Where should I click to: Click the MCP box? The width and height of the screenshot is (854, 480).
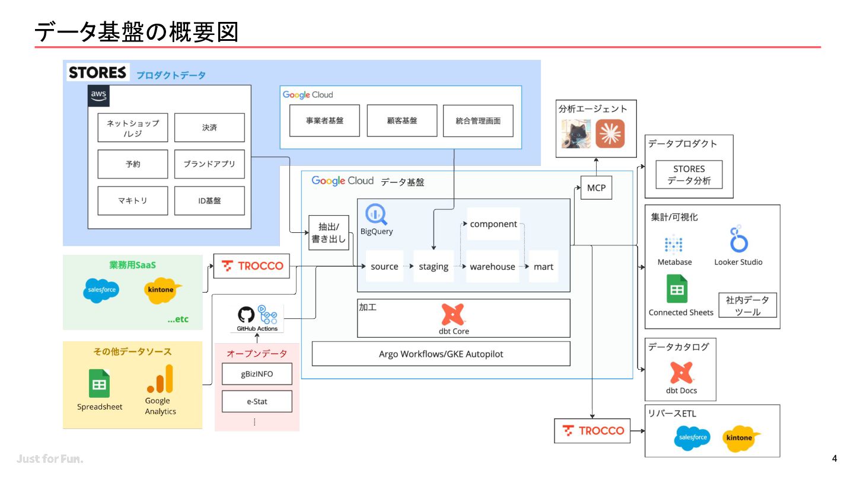click(x=596, y=188)
